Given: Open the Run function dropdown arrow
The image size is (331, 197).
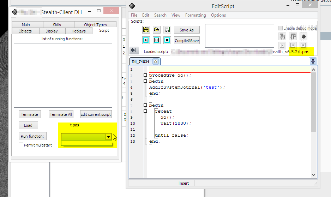Looking at the screenshot, I should pyautogui.click(x=109, y=137).
